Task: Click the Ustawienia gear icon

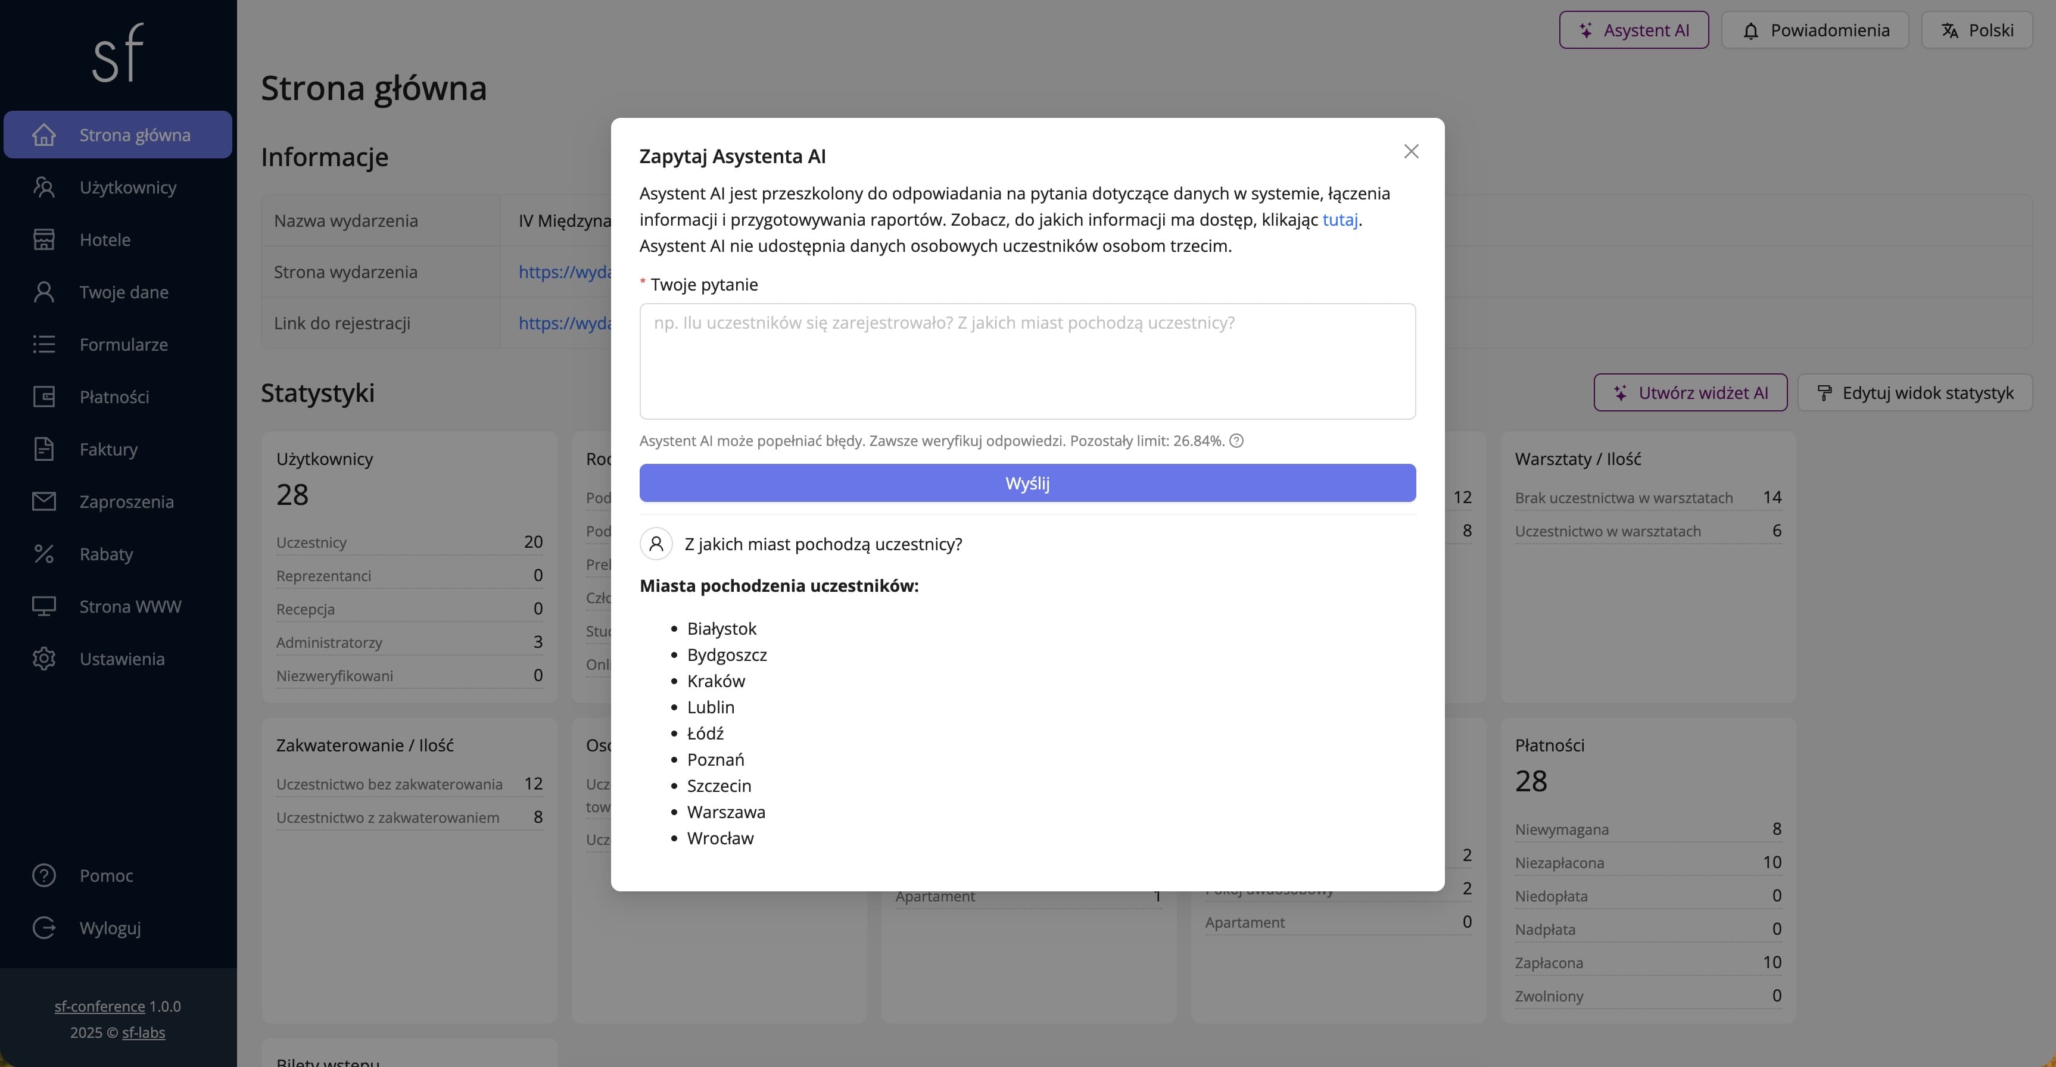Action: click(44, 659)
